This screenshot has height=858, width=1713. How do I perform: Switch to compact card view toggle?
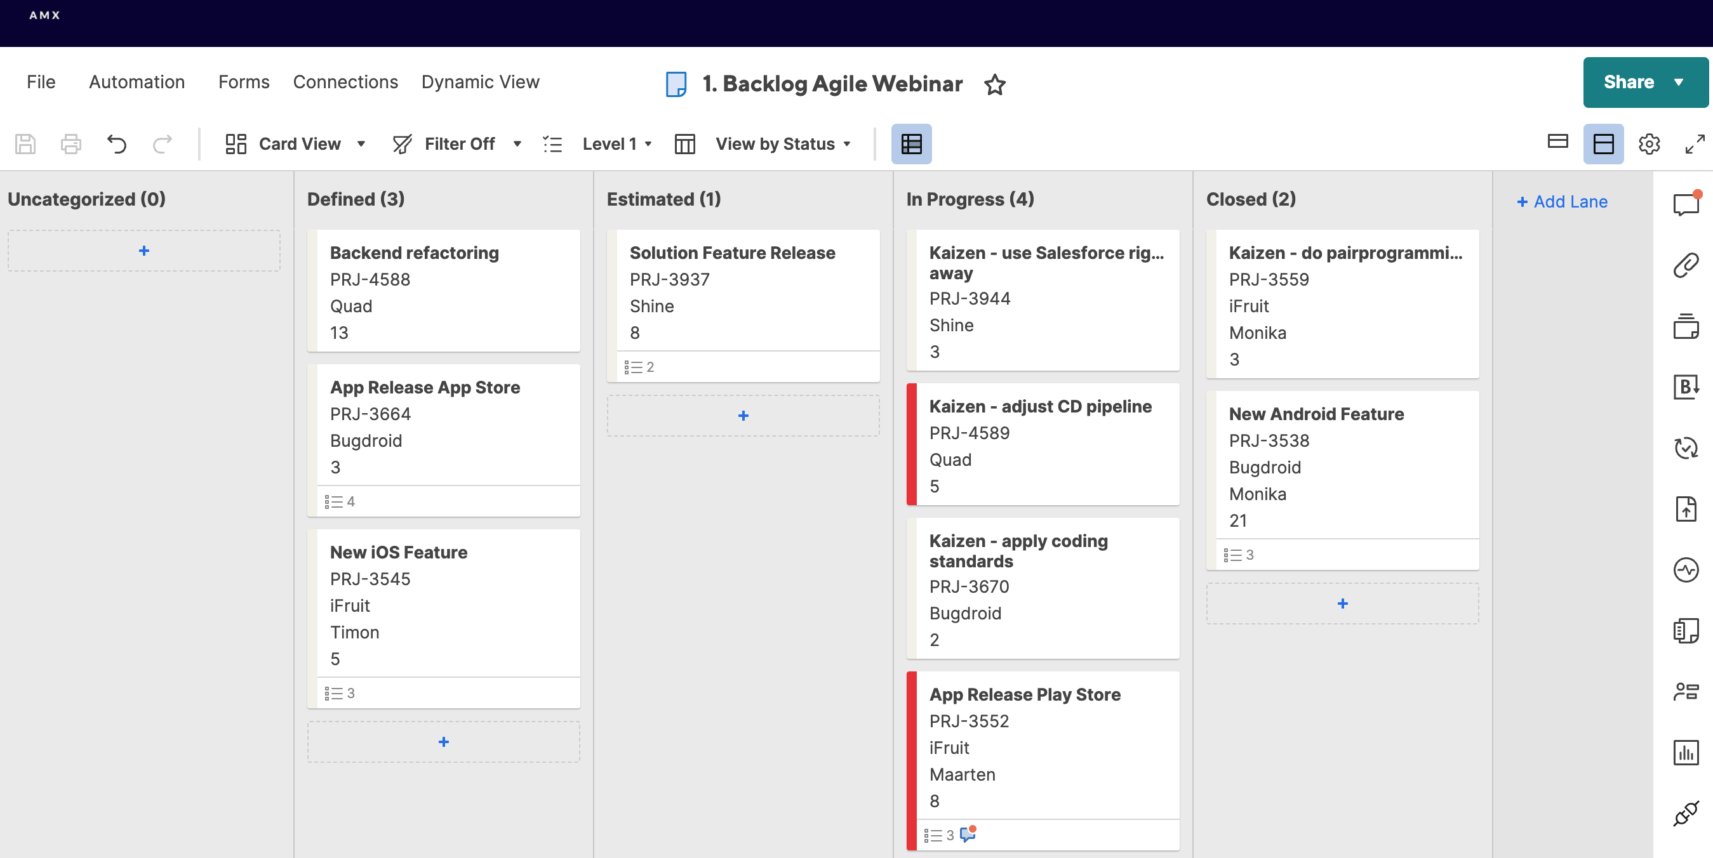(x=1557, y=142)
